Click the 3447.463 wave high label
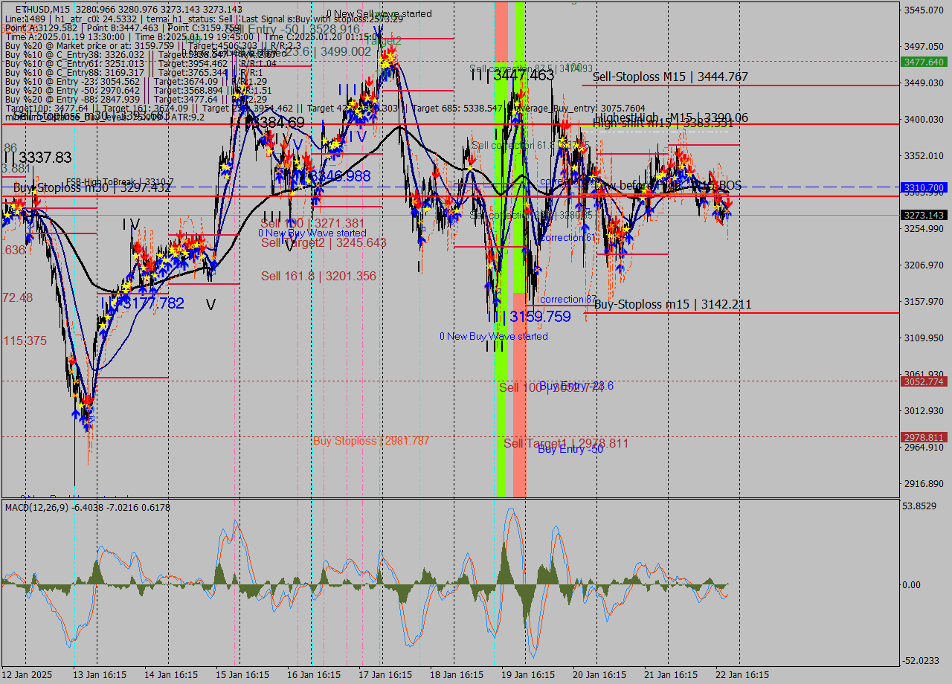Viewport: 952px width, 684px height. point(524,75)
